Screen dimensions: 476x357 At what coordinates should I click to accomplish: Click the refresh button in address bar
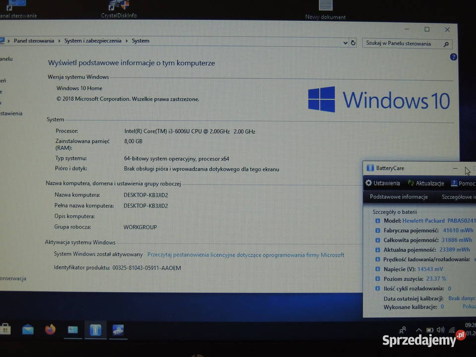353,43
